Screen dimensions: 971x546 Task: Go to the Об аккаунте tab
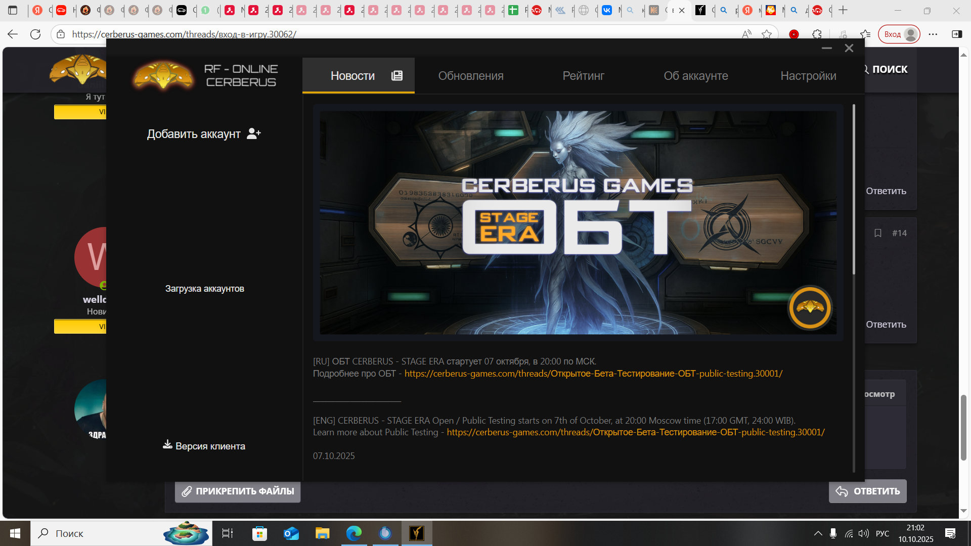695,76
